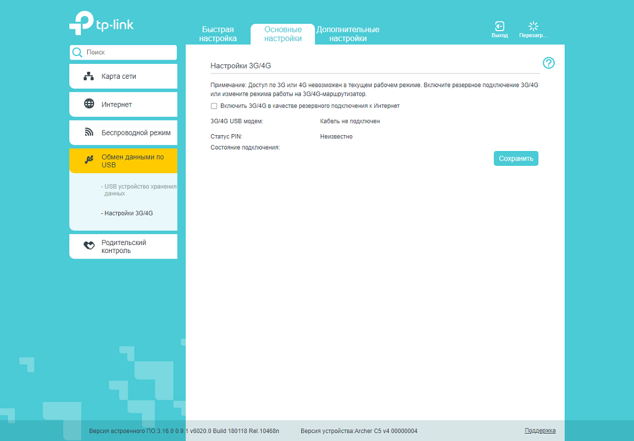Open Родительский контроль section
The width and height of the screenshot is (634, 441).
(x=123, y=246)
